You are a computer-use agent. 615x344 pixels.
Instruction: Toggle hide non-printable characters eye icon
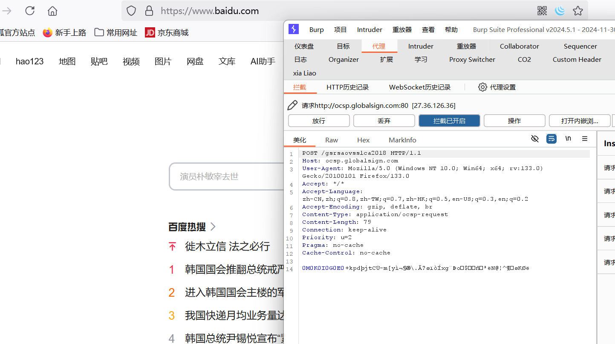pyautogui.click(x=535, y=139)
